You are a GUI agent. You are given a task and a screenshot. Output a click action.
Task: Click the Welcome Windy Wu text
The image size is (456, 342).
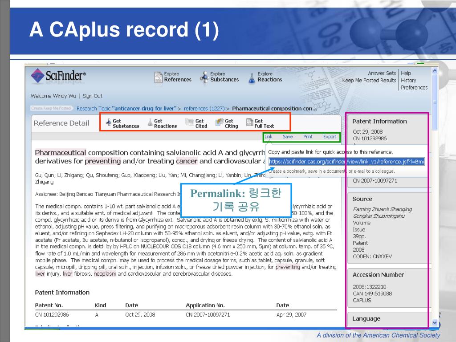click(x=53, y=96)
